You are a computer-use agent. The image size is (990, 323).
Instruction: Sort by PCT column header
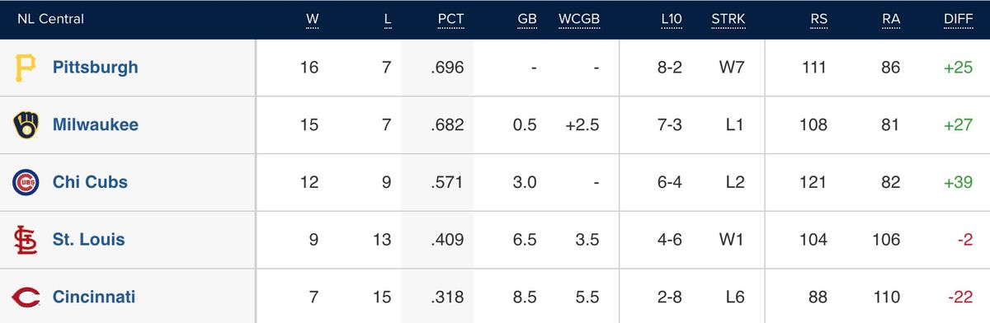451,20
